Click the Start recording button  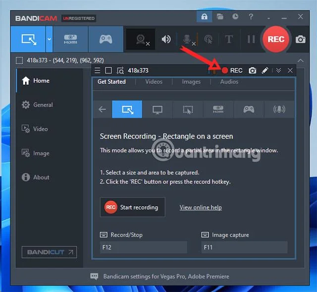click(x=133, y=207)
